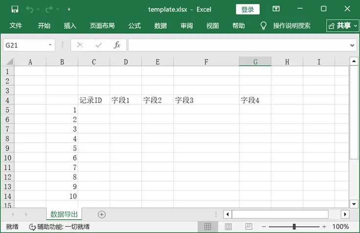
Task: Click the 100% zoom level text
Action: [x=340, y=227]
